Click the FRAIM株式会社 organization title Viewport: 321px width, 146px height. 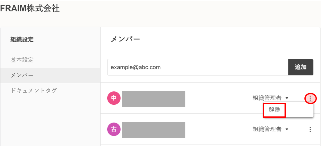(x=30, y=9)
